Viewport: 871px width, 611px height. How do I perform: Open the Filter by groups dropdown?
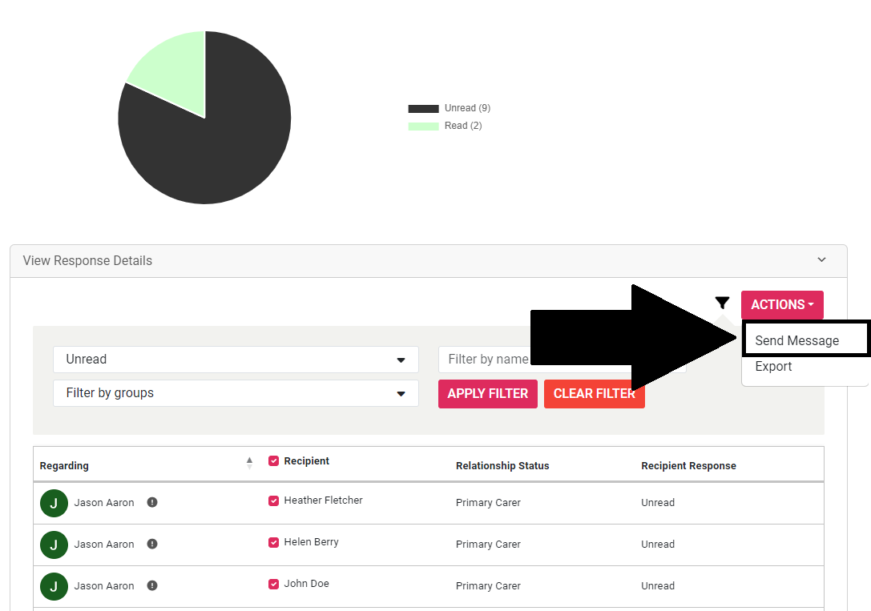tap(236, 393)
